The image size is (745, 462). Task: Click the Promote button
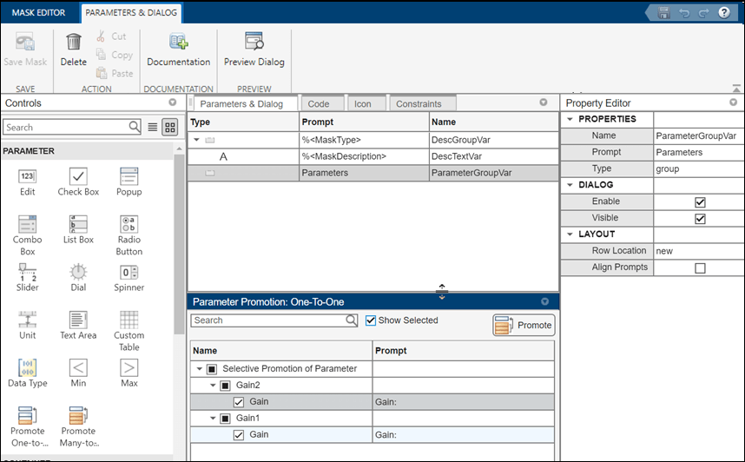coord(524,325)
